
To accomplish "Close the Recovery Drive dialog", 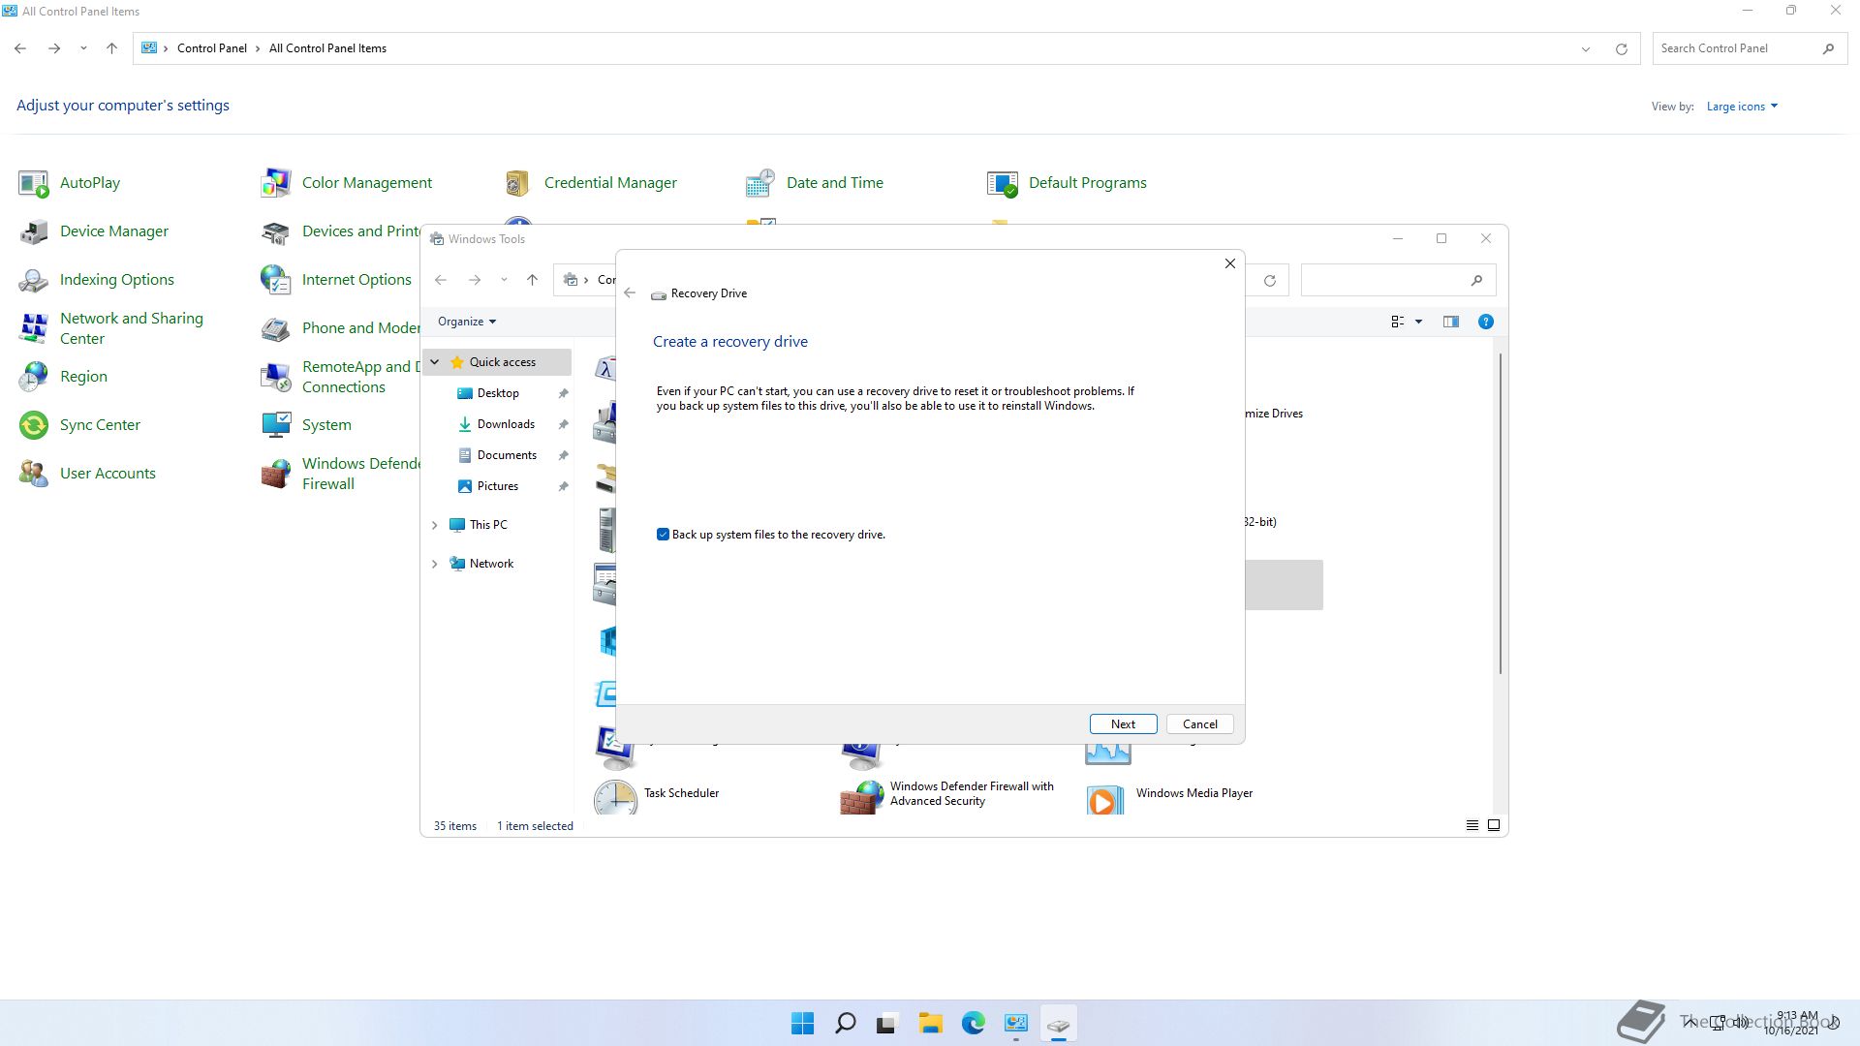I will click(x=1229, y=263).
